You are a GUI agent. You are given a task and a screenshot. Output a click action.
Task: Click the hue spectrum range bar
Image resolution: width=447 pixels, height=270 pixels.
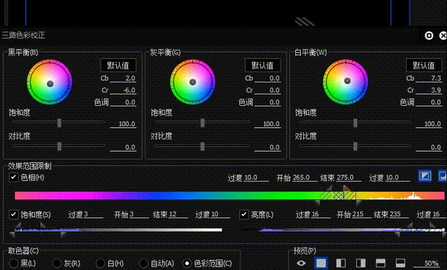(229, 196)
